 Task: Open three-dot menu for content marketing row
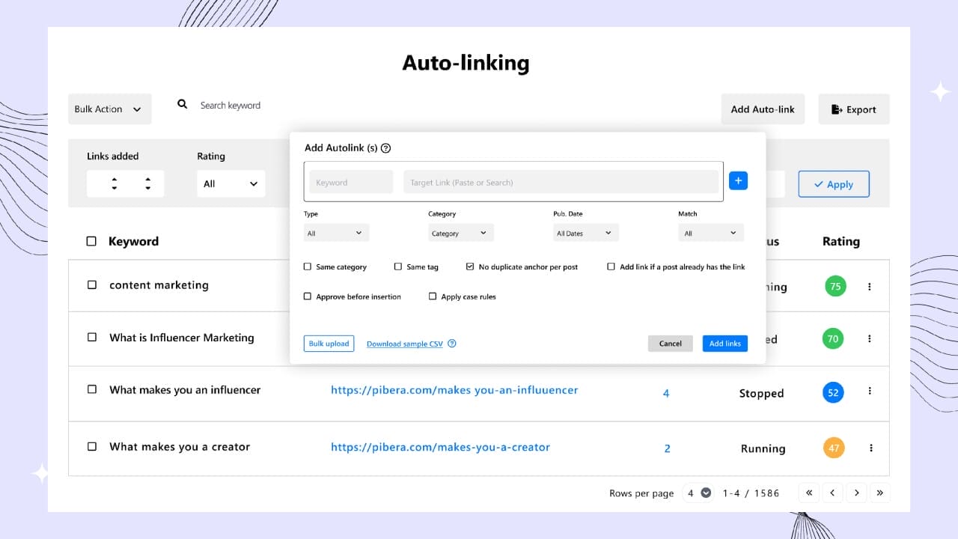point(869,287)
